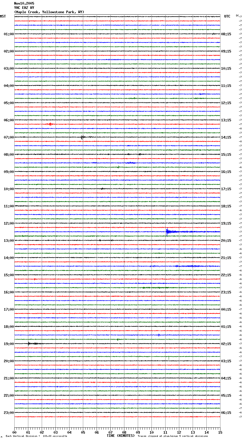
Task: Select the 17:00 MST row label
Action: point(9,309)
